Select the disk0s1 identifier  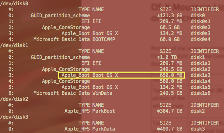[201, 21]
